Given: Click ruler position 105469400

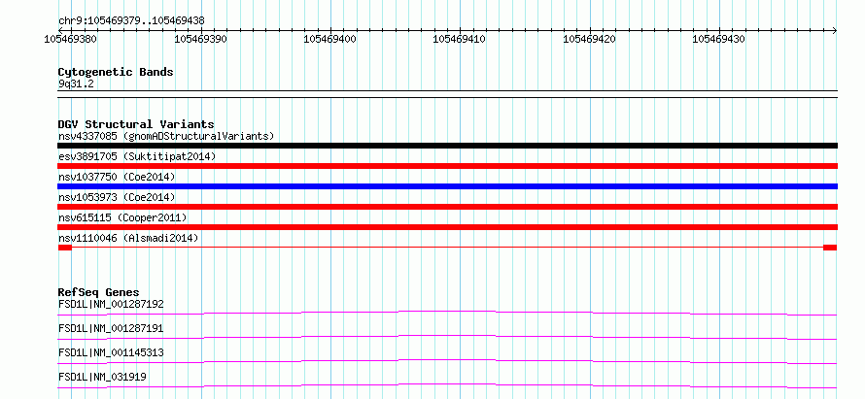Looking at the screenshot, I should pos(330,39).
